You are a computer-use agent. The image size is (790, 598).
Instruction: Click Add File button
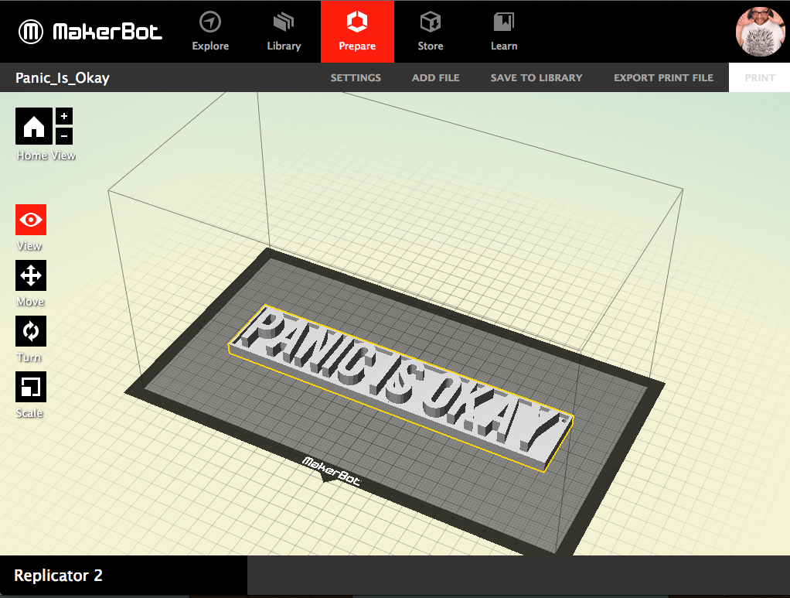435,77
